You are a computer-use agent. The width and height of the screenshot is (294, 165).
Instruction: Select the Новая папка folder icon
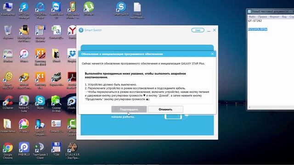(8, 126)
